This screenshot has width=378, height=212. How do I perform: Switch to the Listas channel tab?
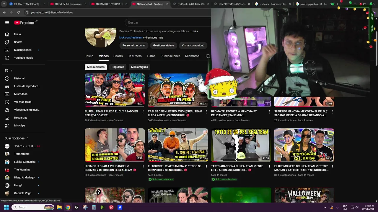click(151, 56)
